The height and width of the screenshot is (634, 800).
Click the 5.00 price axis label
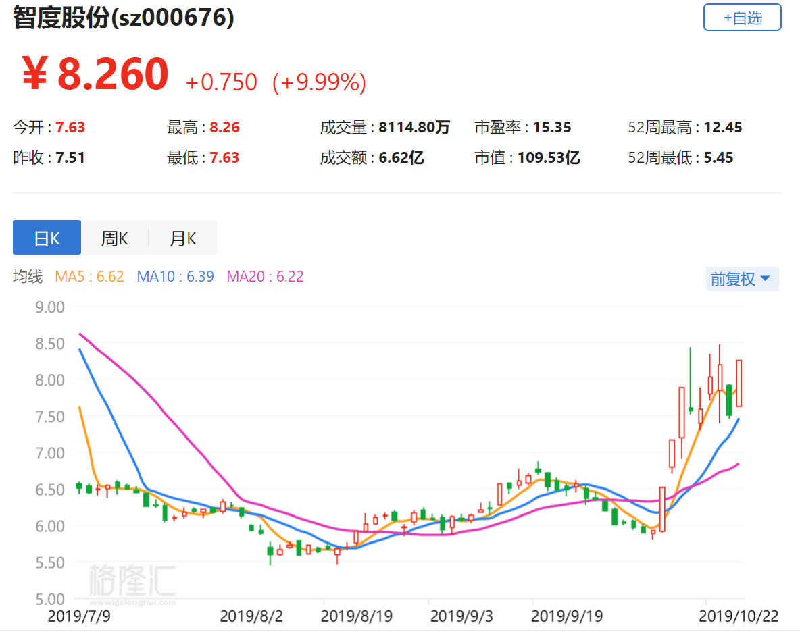[50, 599]
